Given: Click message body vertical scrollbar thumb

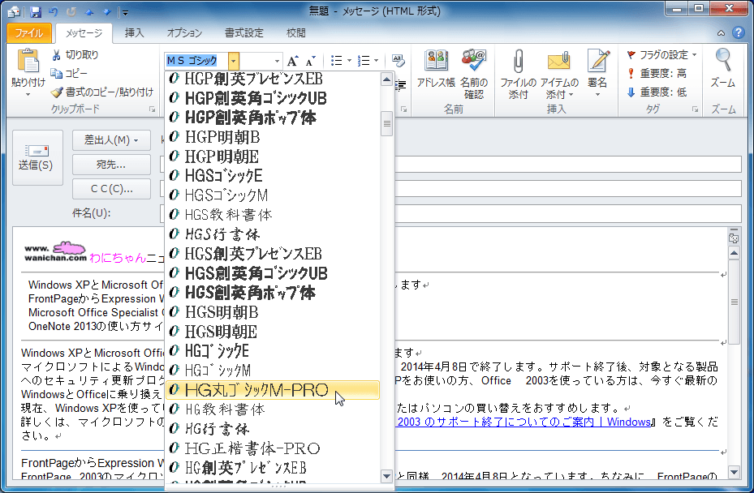Looking at the screenshot, I should (734, 302).
